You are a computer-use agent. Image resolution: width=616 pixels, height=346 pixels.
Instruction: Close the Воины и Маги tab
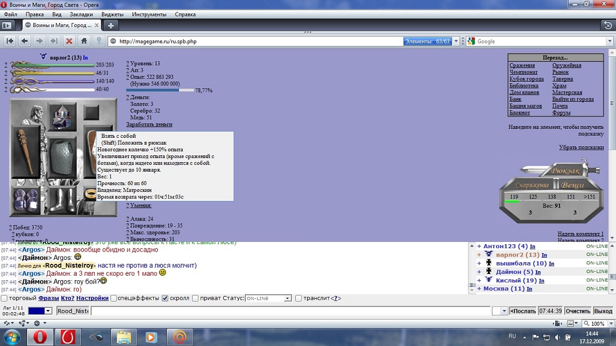click(x=96, y=25)
